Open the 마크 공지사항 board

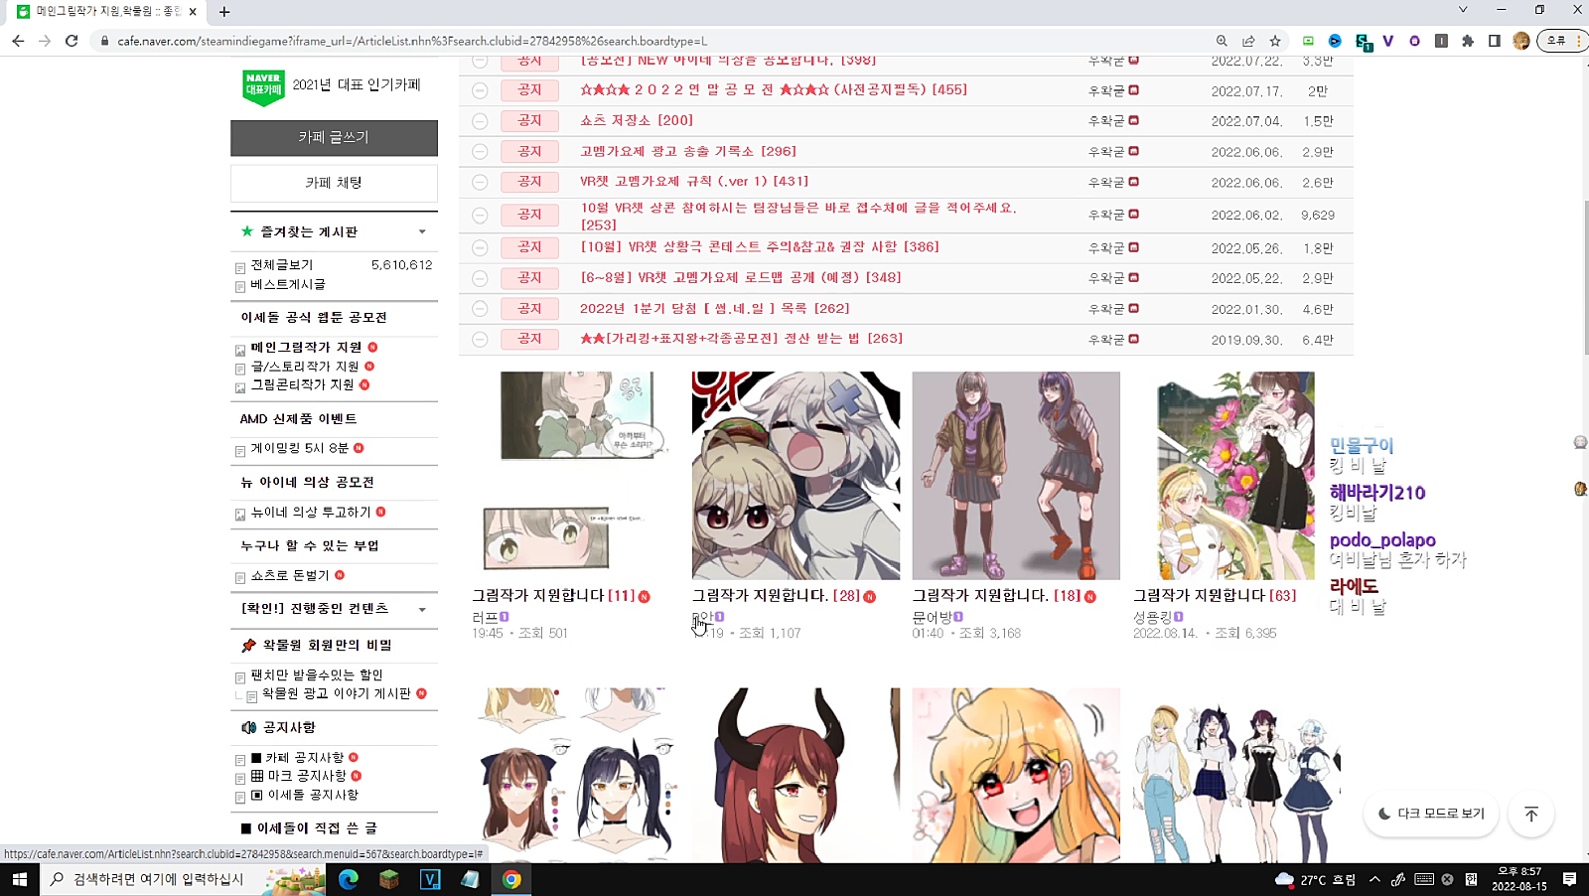pyautogui.click(x=299, y=776)
